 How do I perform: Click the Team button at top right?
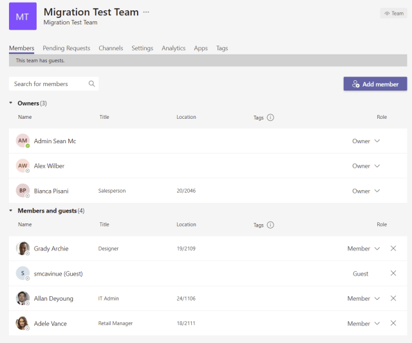point(393,13)
